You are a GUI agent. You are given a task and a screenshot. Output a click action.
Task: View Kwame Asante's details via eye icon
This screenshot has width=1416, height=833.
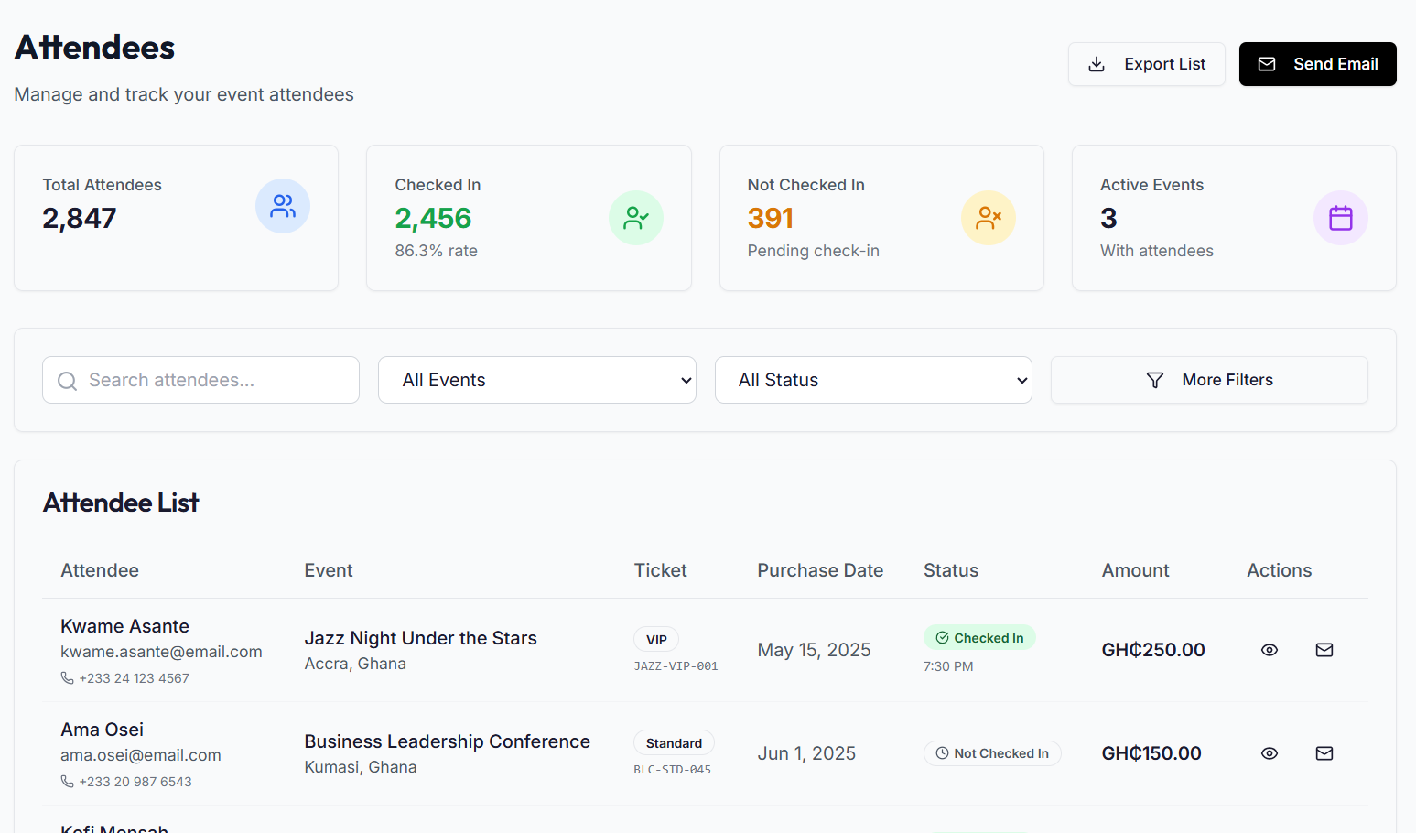[x=1270, y=650]
